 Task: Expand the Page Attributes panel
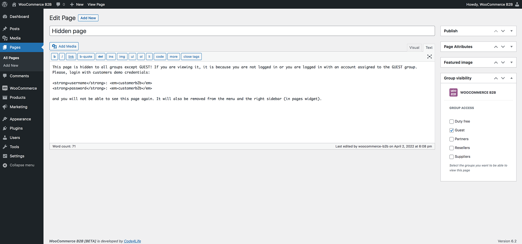click(x=511, y=47)
